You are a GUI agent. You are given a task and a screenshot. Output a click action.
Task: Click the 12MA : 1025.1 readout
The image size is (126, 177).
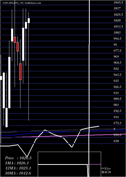tap(18, 168)
